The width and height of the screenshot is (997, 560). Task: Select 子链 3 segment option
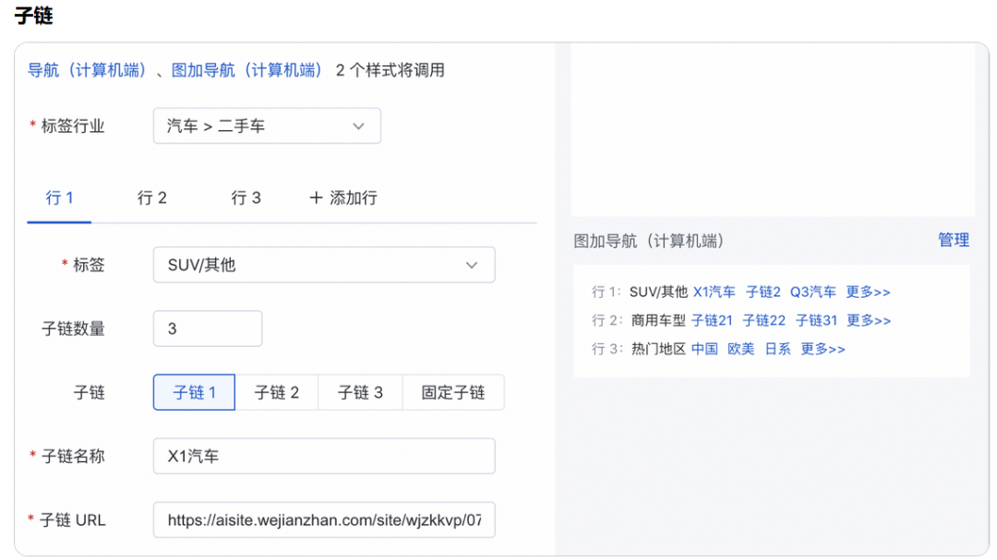pyautogui.click(x=360, y=392)
